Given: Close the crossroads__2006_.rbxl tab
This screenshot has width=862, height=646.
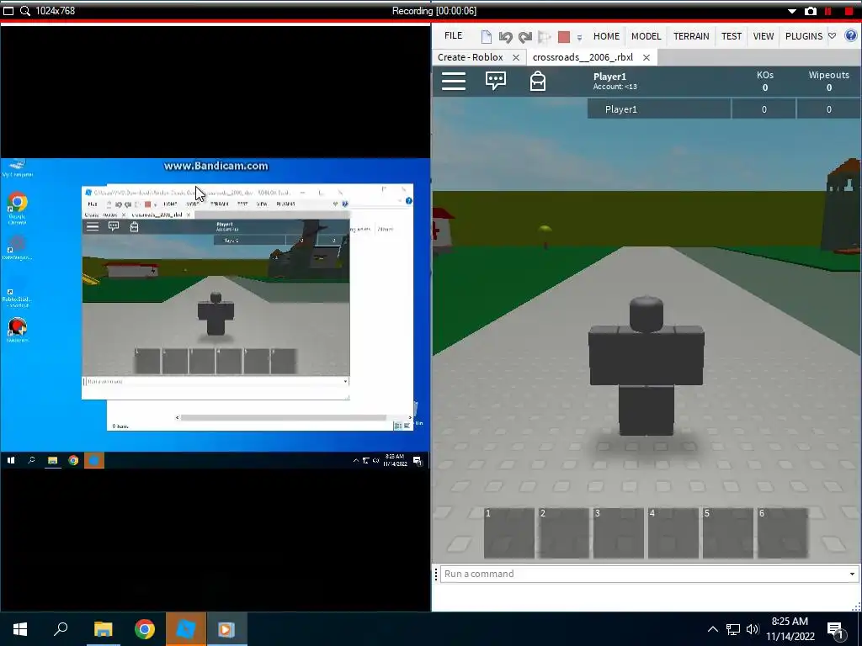Looking at the screenshot, I should 646,58.
